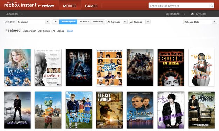Open the Biebermania! poster
The width and height of the screenshot is (219, 131).
tap(171, 110)
